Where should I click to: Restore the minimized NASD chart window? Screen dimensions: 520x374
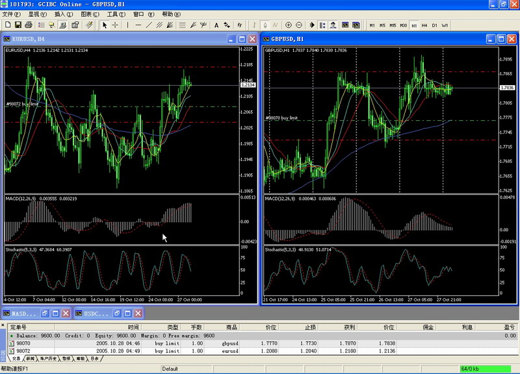(x=44, y=313)
